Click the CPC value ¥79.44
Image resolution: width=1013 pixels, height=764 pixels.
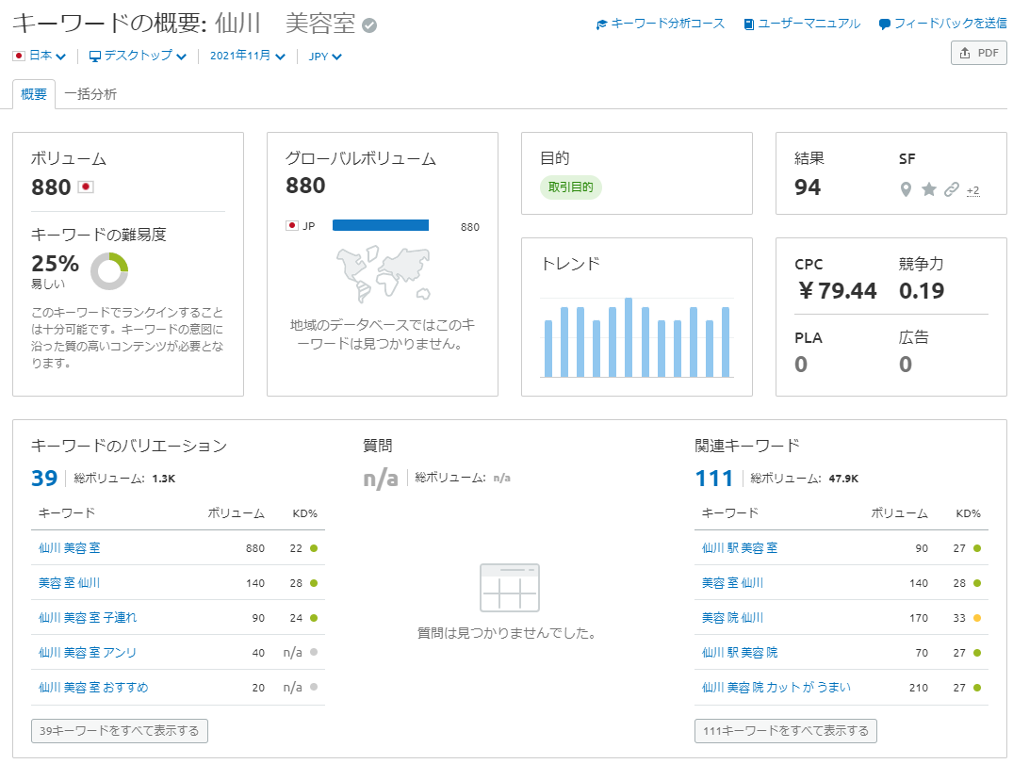(838, 291)
